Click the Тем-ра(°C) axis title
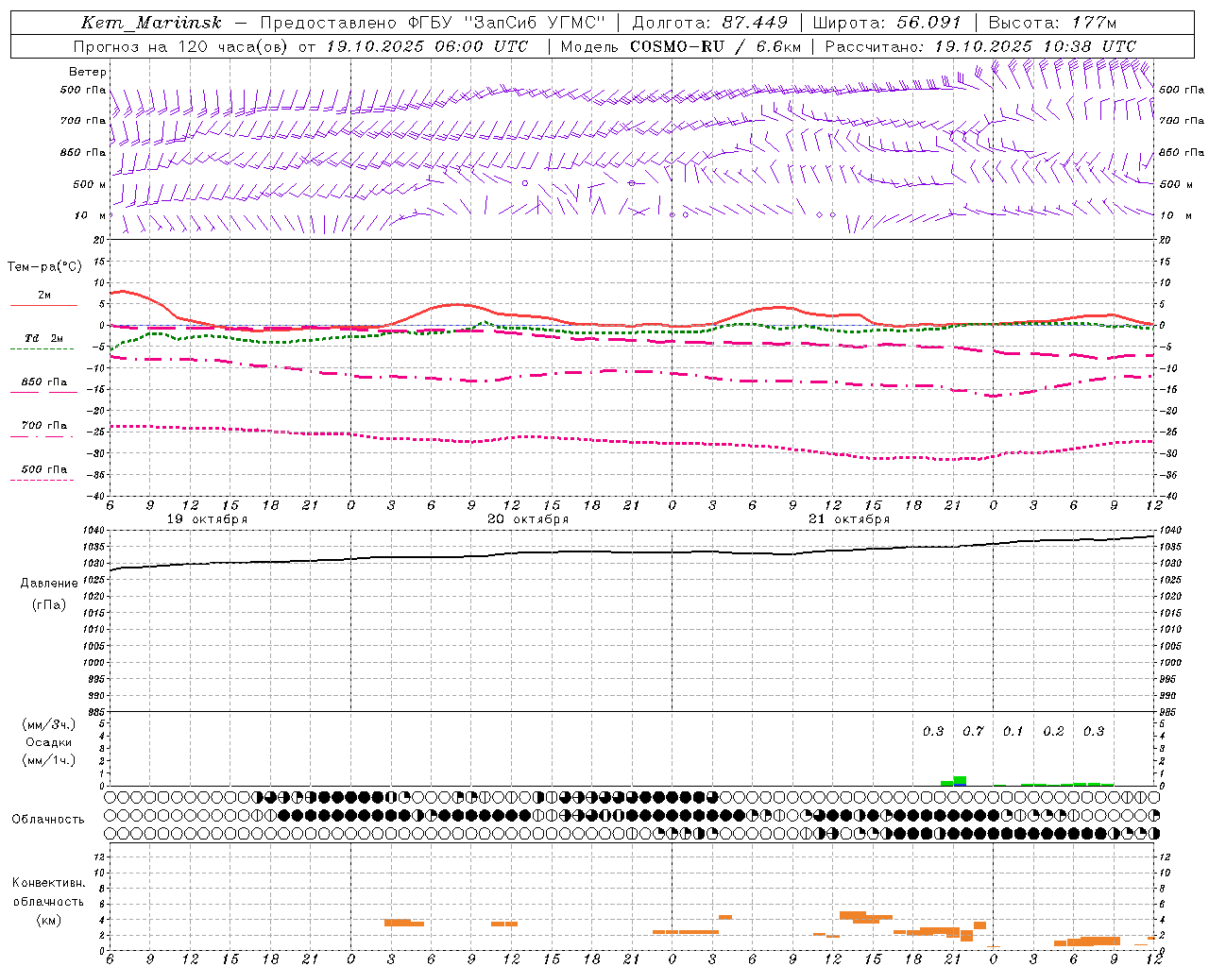This screenshot has width=1209, height=967. tap(44, 267)
